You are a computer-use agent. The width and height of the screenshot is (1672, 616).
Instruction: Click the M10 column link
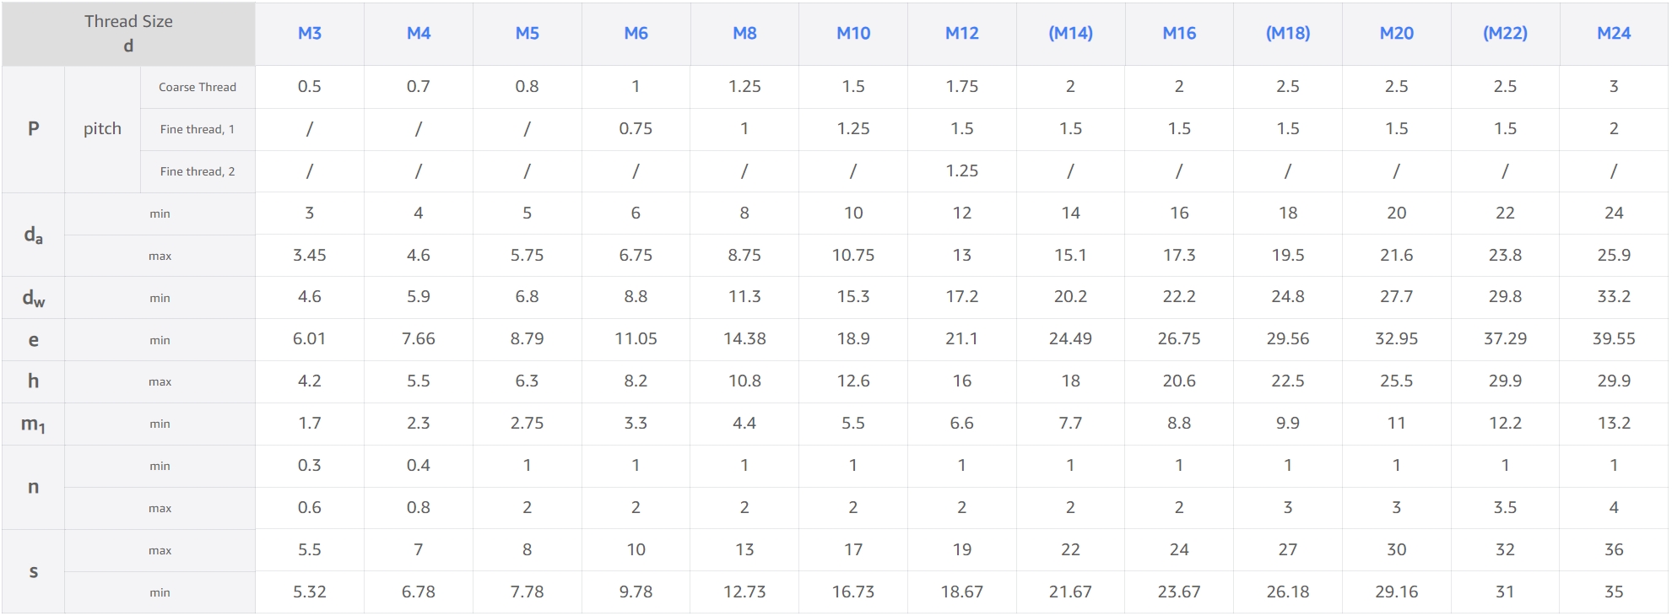click(x=853, y=33)
